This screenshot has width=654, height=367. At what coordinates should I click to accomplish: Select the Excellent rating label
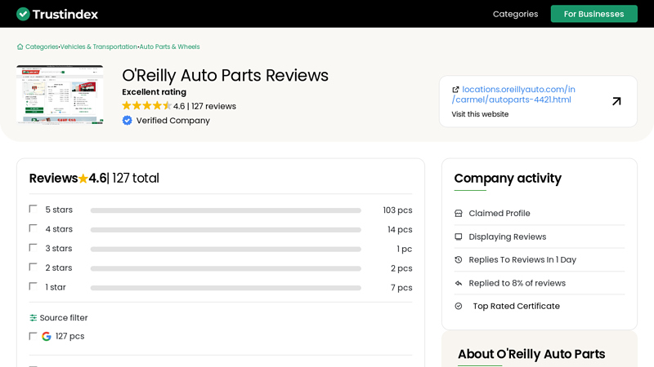click(x=154, y=92)
